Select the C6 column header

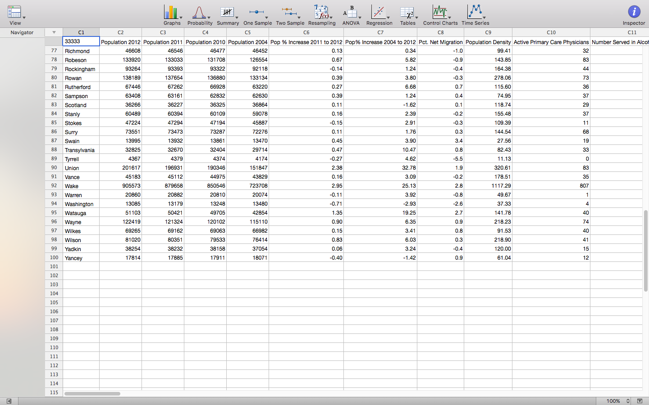click(306, 32)
